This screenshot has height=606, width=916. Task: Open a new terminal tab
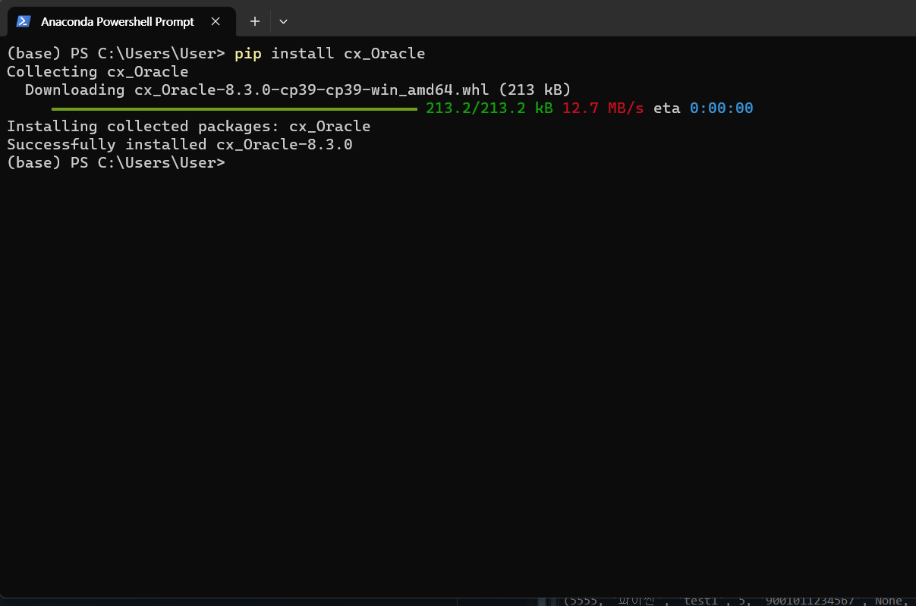255,21
